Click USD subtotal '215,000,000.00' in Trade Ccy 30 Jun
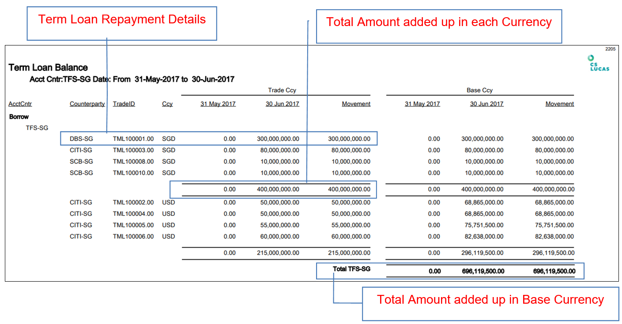This screenshot has height=324, width=622. coord(278,253)
